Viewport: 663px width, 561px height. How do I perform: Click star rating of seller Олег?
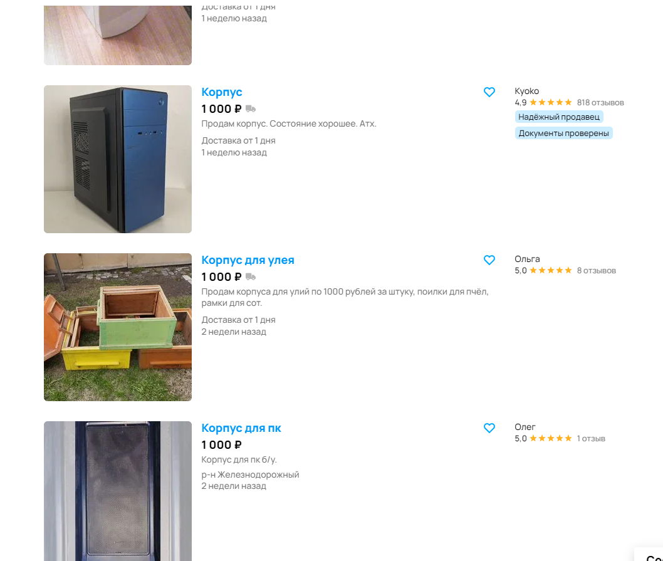tap(551, 438)
